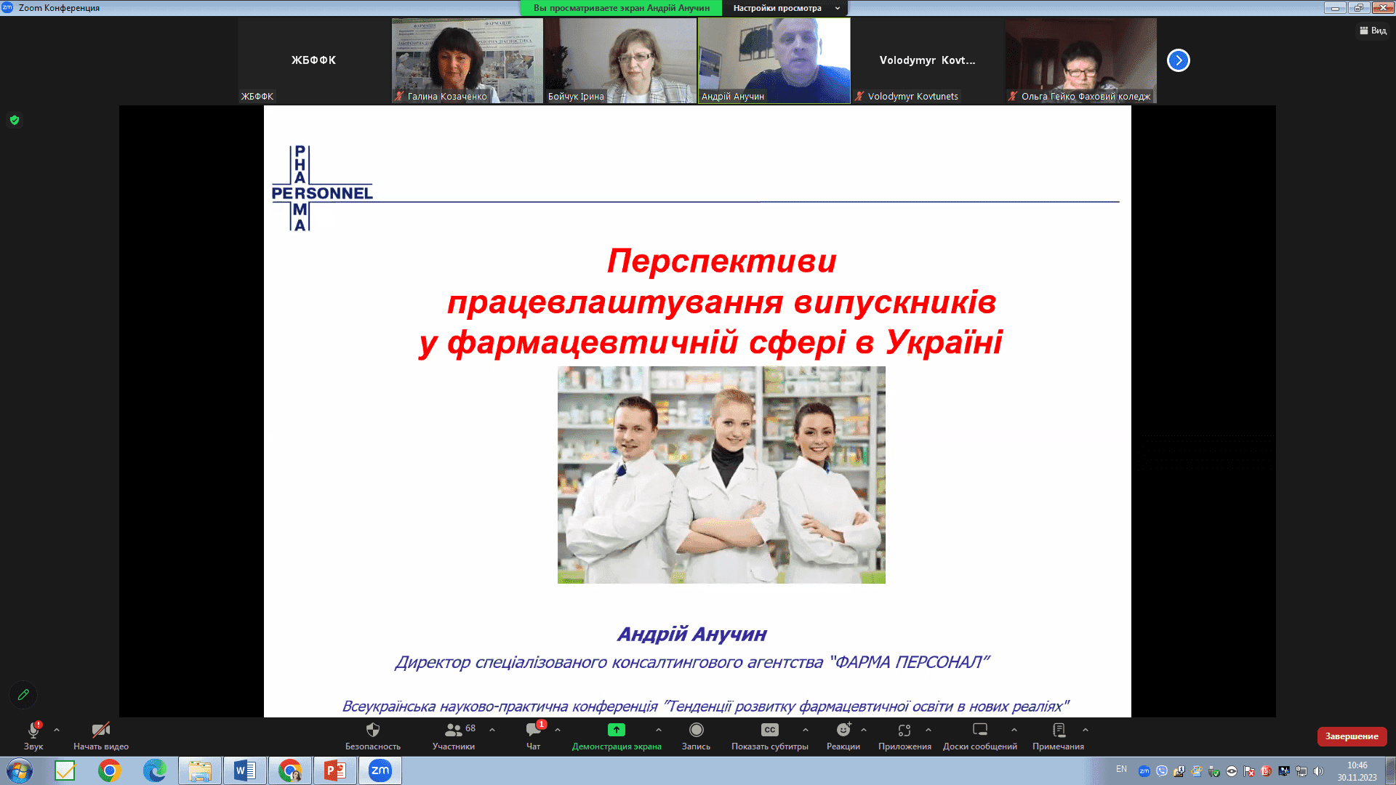Switch to PowerPoint on taskbar
1396x785 pixels.
(335, 770)
